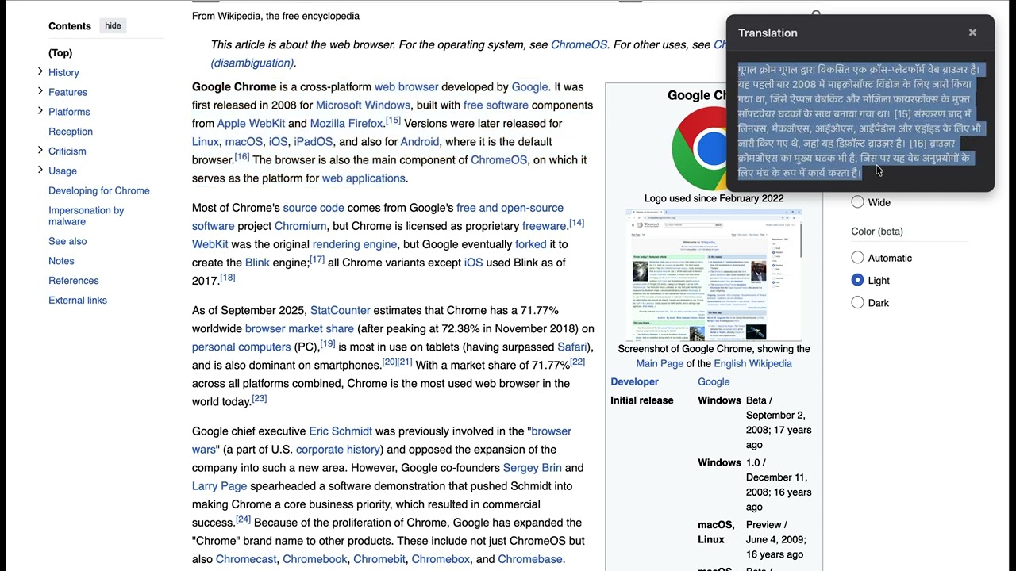The height and width of the screenshot is (571, 1016).
Task: Expand the History section in Contents
Action: (x=40, y=71)
